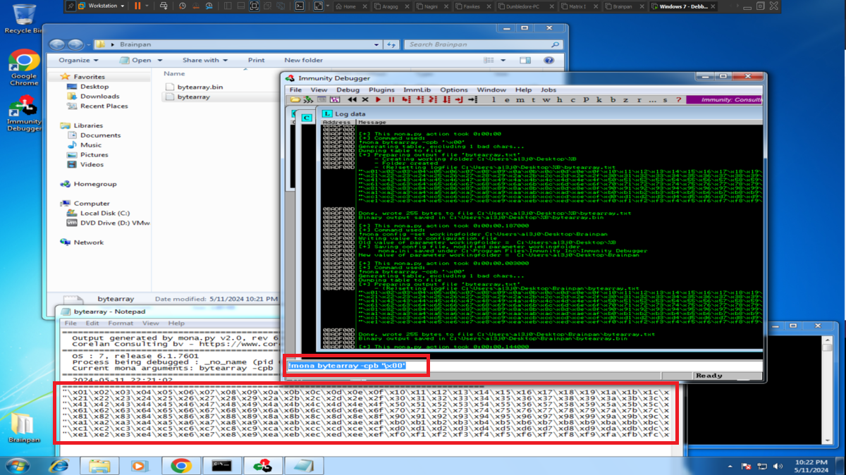Open the Options menu in Immunity Debugger
This screenshot has height=475, width=846.
click(x=453, y=90)
